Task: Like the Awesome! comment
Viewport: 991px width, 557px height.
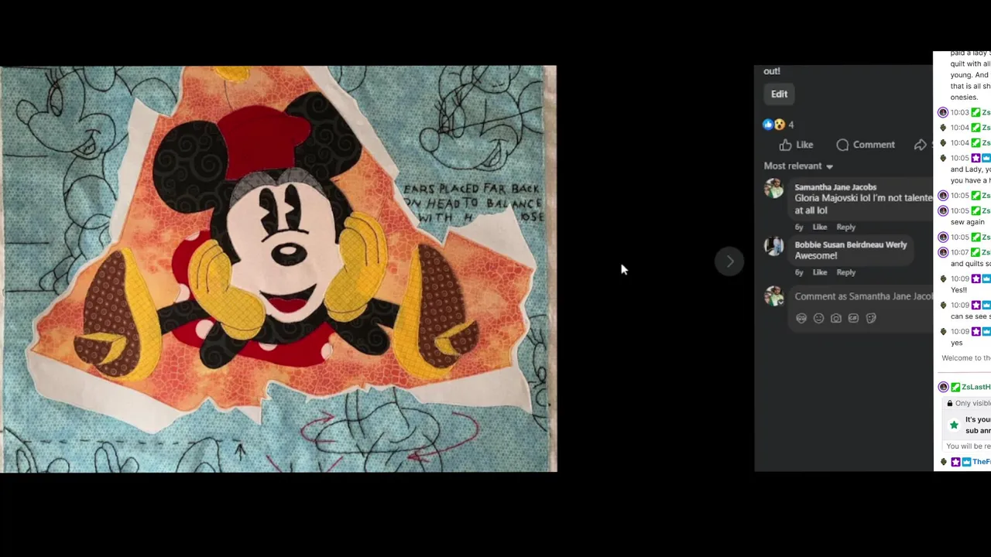Action: point(819,272)
